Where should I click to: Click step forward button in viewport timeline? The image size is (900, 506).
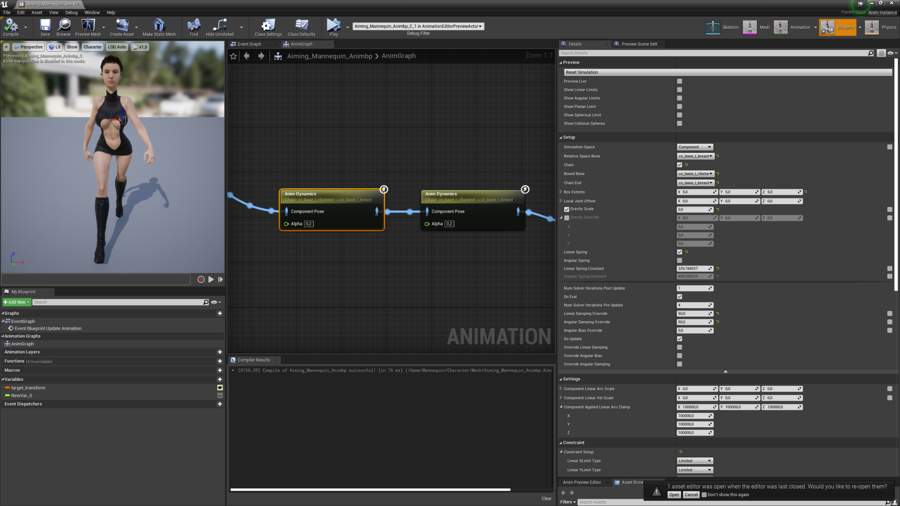click(x=220, y=279)
